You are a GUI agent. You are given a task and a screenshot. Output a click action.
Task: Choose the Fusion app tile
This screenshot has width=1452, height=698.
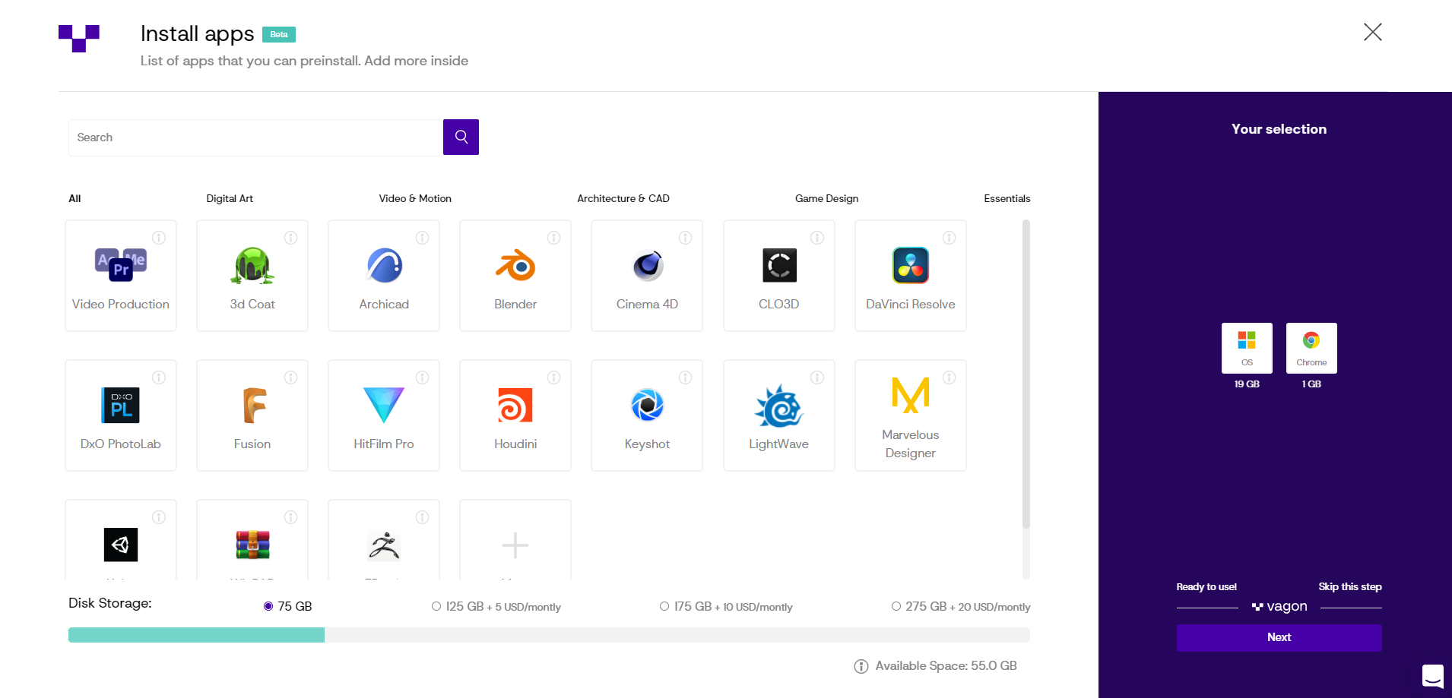(x=252, y=415)
